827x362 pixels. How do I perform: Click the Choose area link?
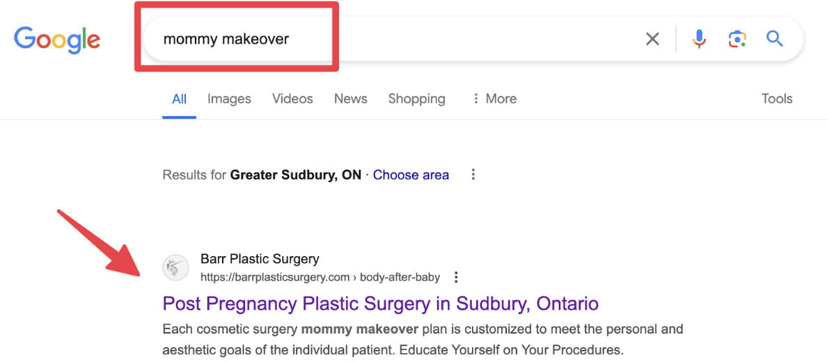click(x=411, y=175)
